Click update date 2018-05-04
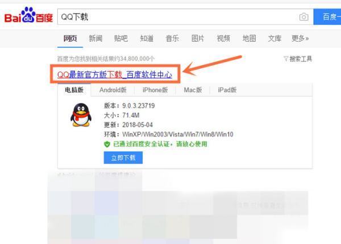Screen dimensions: 341x244 [x=138, y=125]
